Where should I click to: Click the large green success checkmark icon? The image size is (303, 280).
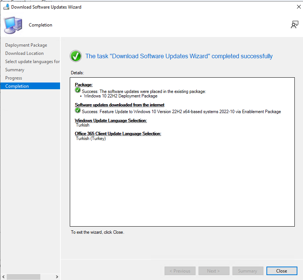[75, 56]
